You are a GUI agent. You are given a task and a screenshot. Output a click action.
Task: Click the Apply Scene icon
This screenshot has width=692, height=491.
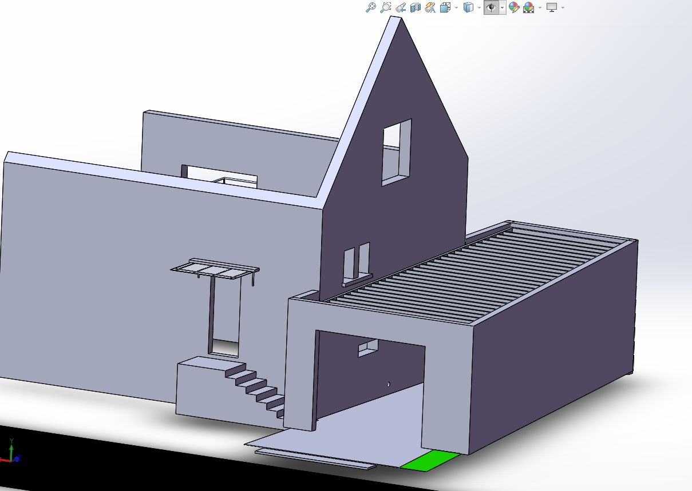[x=528, y=7]
